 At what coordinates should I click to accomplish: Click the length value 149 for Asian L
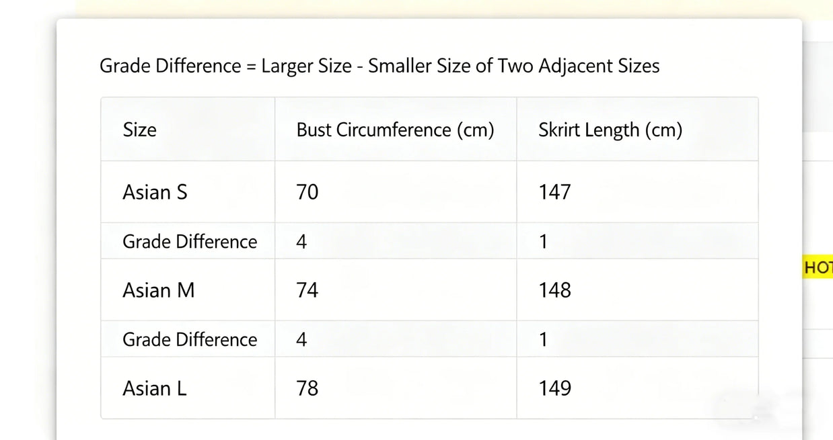tap(555, 388)
